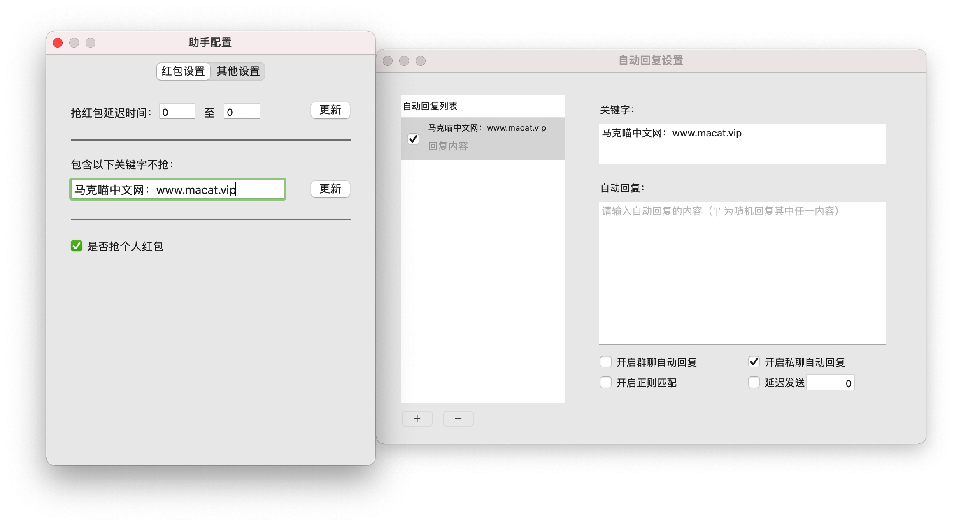Viewport: 954px width, 526px height.
Task: Toggle the 是否抢个人红包 checkbox
Action: coord(77,246)
